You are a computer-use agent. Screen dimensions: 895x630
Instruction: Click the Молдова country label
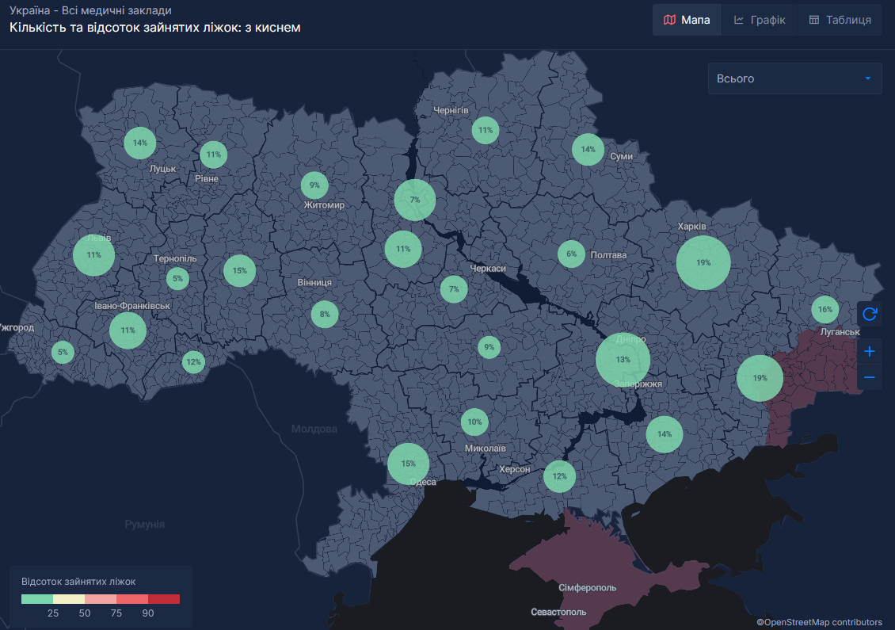314,429
